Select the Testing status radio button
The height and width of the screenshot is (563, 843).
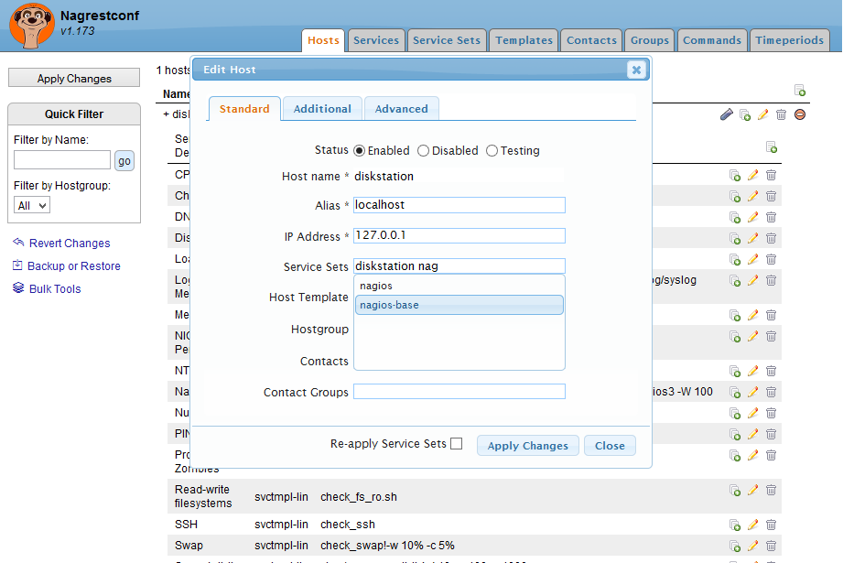[x=492, y=150]
